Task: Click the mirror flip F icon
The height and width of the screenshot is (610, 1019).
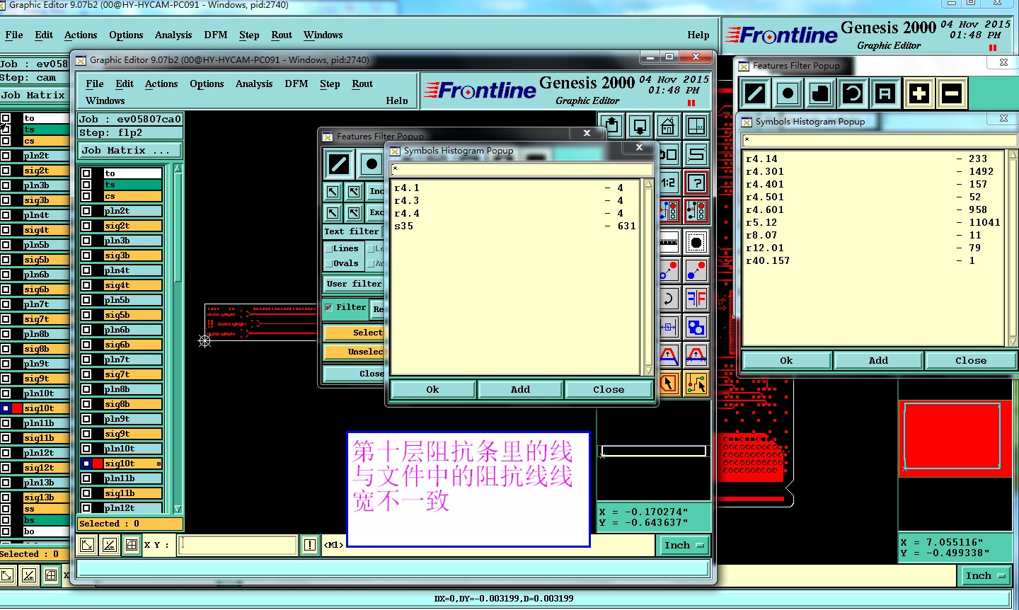Action: point(696,298)
